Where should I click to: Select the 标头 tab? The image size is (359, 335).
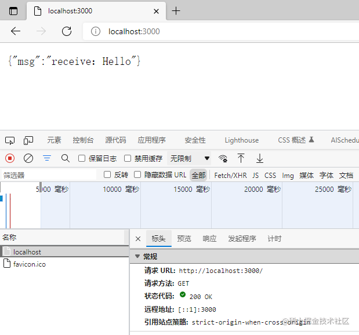pyautogui.click(x=159, y=239)
